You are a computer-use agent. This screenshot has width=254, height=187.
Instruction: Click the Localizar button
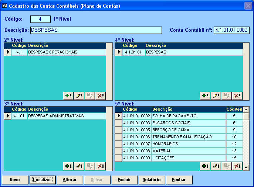click(x=43, y=180)
